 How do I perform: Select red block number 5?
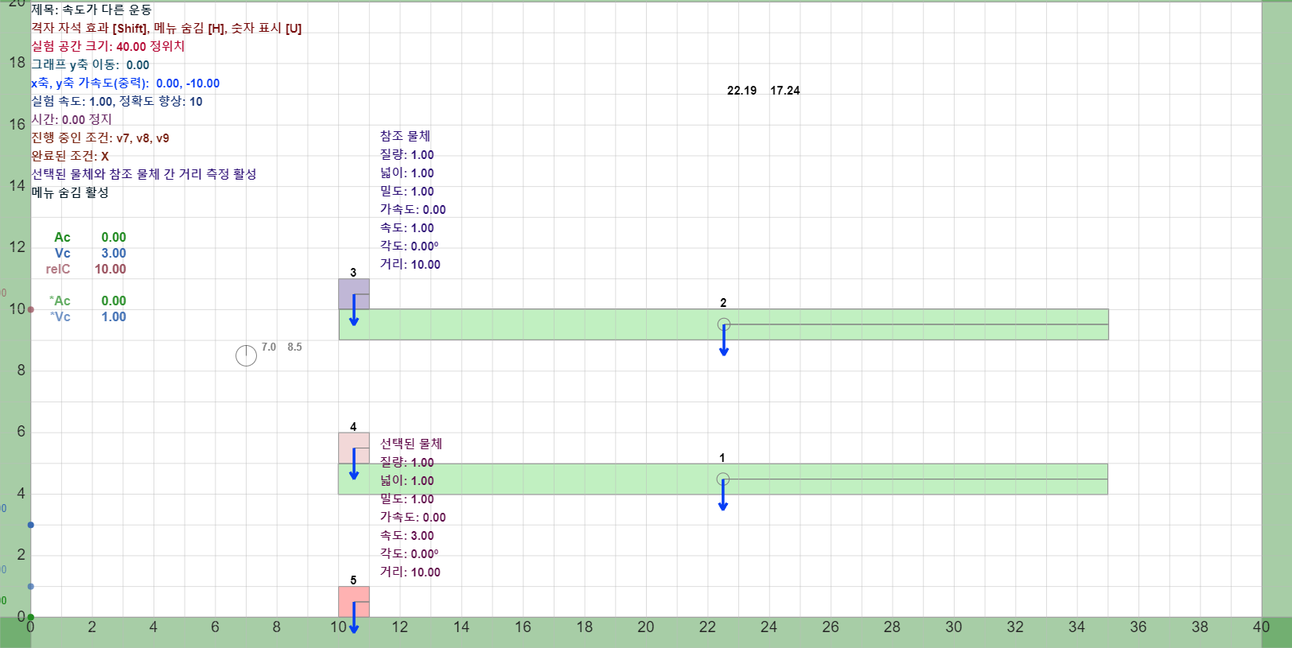pos(354,602)
